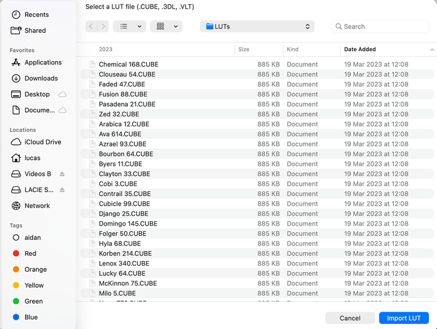Click the iCloud status icon beside Desktop
Image resolution: width=437 pixels, height=329 pixels.
(62, 94)
